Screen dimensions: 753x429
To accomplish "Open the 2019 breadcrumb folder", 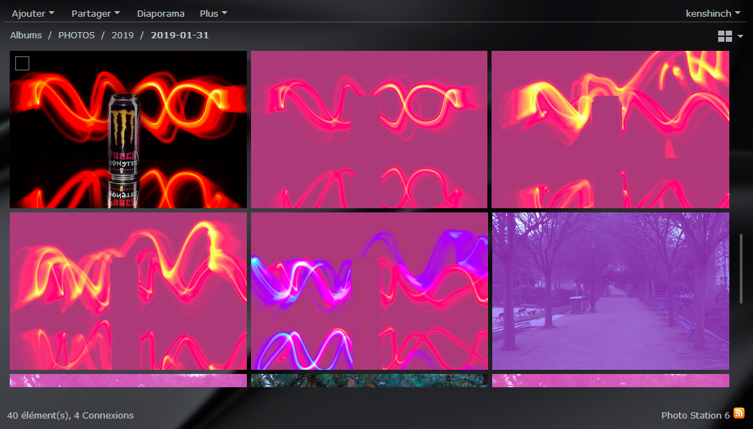I will (123, 35).
